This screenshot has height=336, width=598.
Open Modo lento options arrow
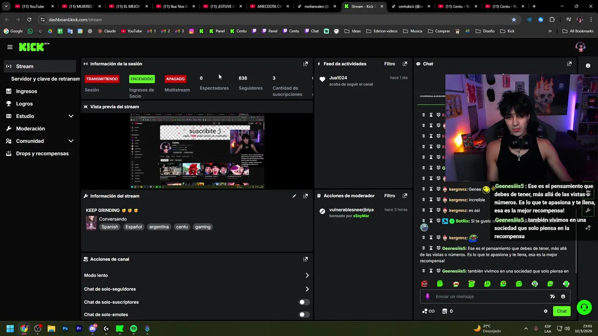(307, 275)
